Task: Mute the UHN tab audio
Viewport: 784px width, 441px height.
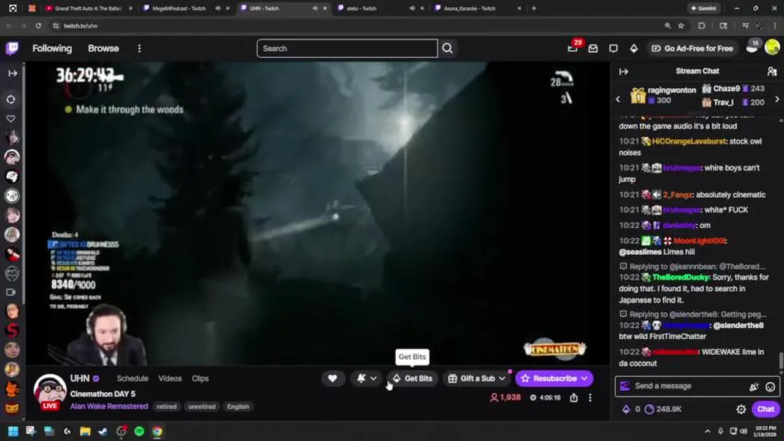Action: [315, 9]
